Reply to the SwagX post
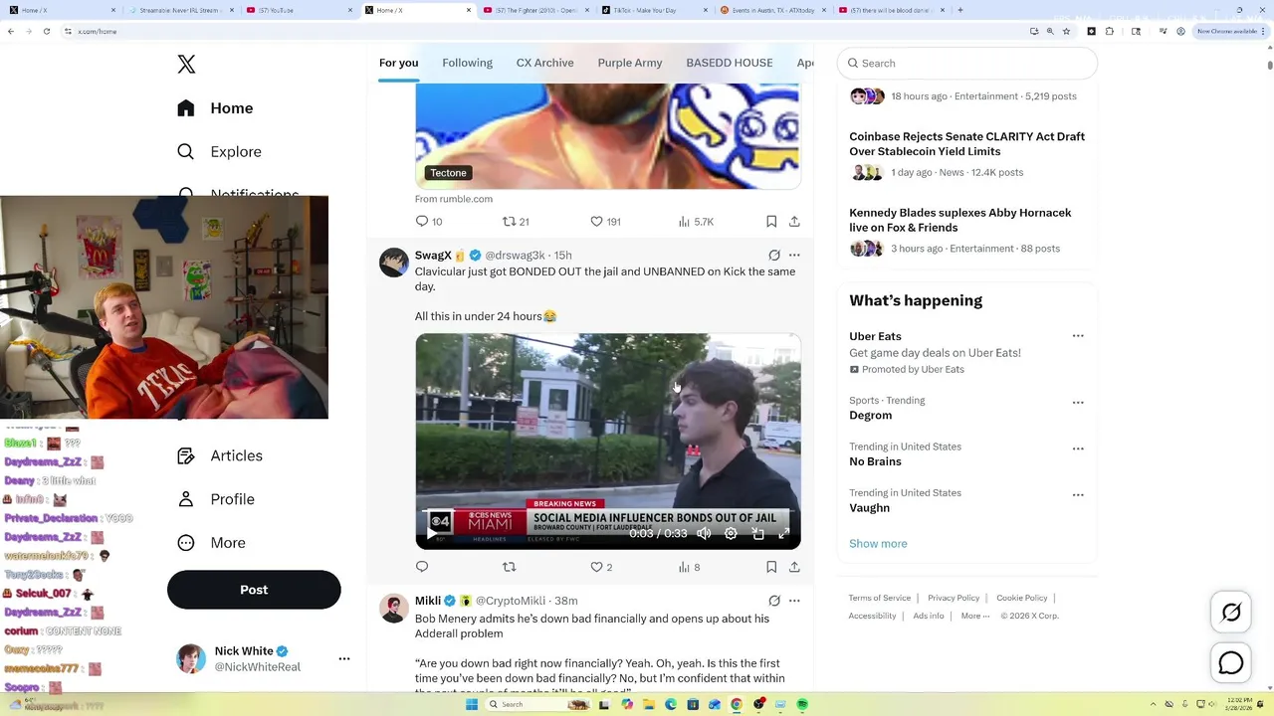The height and width of the screenshot is (716, 1274). coord(422,567)
